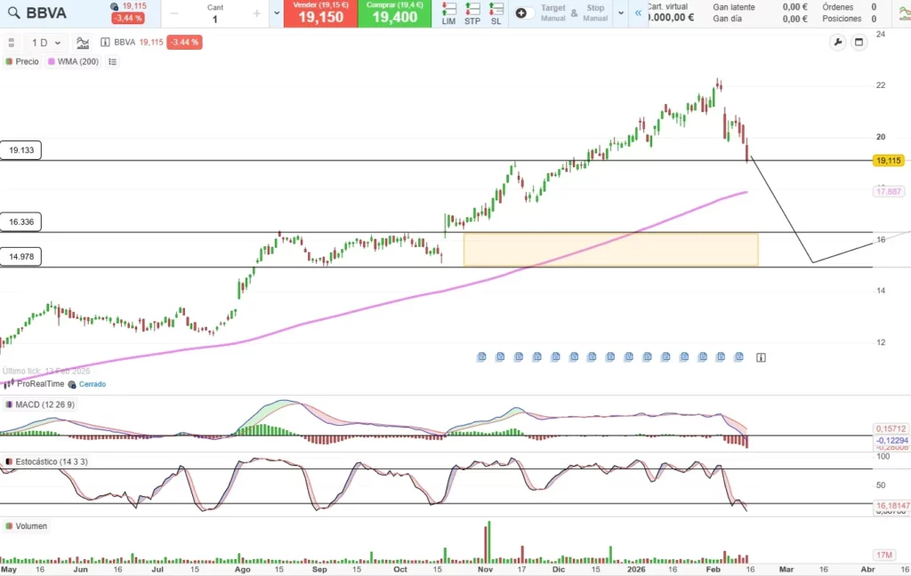This screenshot has width=911, height=576.
Task: Open the chart style indicator icon
Action: (x=83, y=42)
